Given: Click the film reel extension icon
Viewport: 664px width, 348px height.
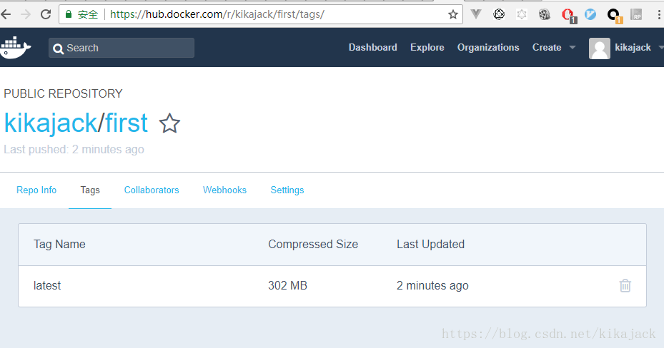Looking at the screenshot, I should pos(545,14).
